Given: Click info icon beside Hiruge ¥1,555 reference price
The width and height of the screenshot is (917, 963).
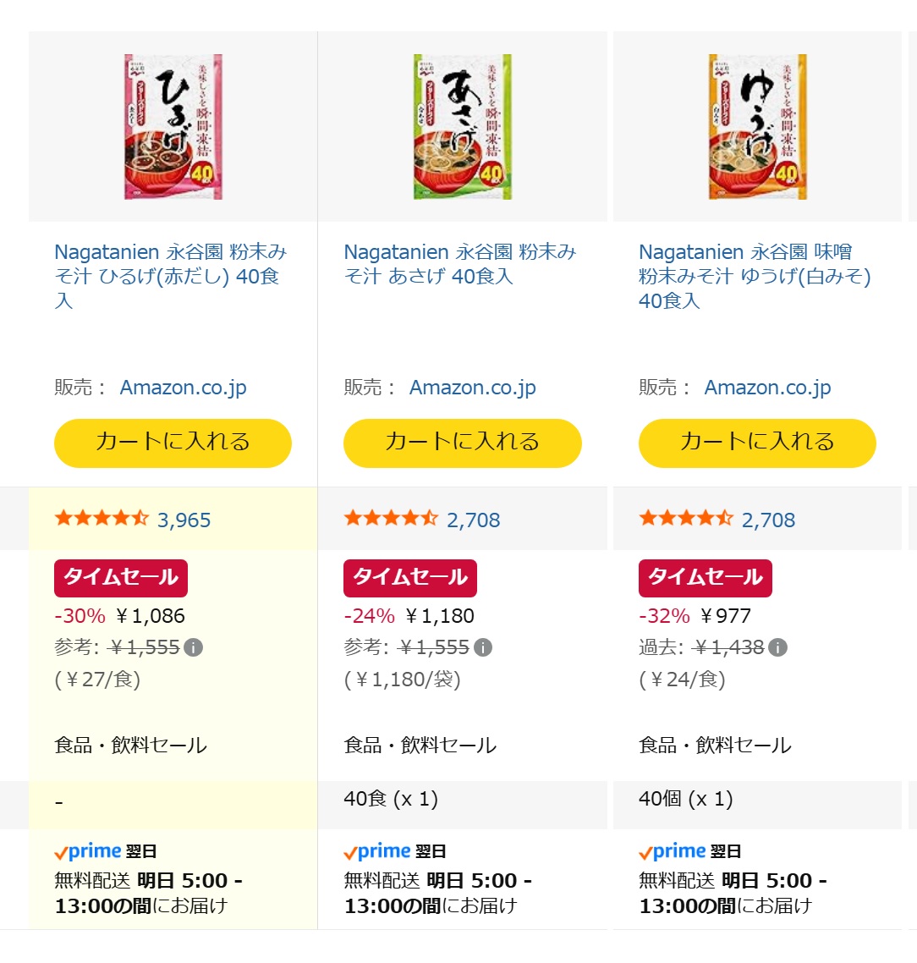Looking at the screenshot, I should (x=194, y=648).
